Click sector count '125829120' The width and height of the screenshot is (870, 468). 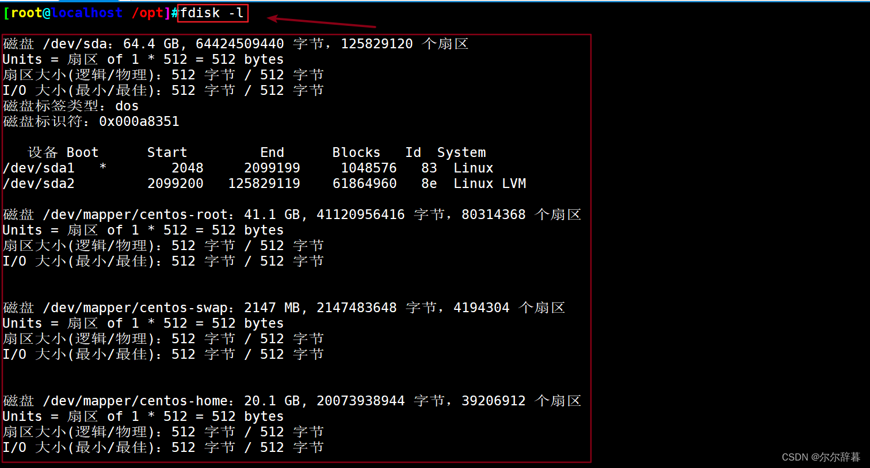(377, 44)
